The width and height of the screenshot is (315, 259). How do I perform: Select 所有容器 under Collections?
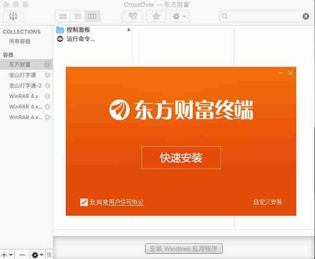[20, 41]
